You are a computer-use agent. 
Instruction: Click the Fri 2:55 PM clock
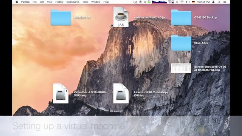click(203, 2)
